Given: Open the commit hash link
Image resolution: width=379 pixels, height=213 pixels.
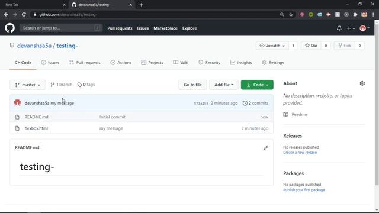Looking at the screenshot, I should 201,104.
